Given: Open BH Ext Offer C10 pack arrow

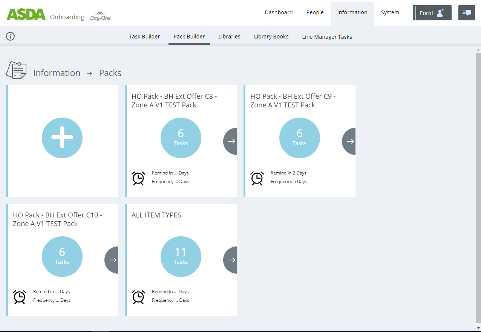Looking at the screenshot, I should pos(112,260).
